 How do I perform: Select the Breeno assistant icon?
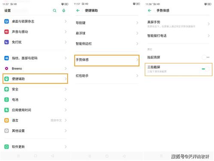click(x=6, y=68)
